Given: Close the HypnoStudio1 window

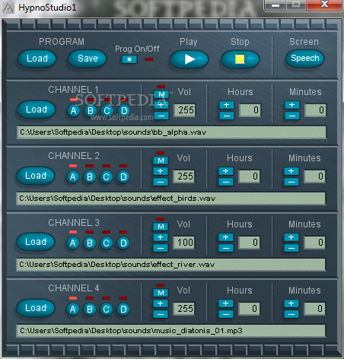Looking at the screenshot, I should pyautogui.click(x=324, y=5).
